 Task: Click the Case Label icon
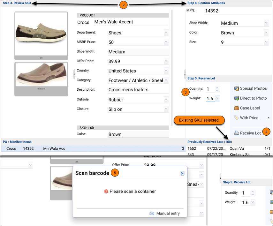click(x=236, y=108)
